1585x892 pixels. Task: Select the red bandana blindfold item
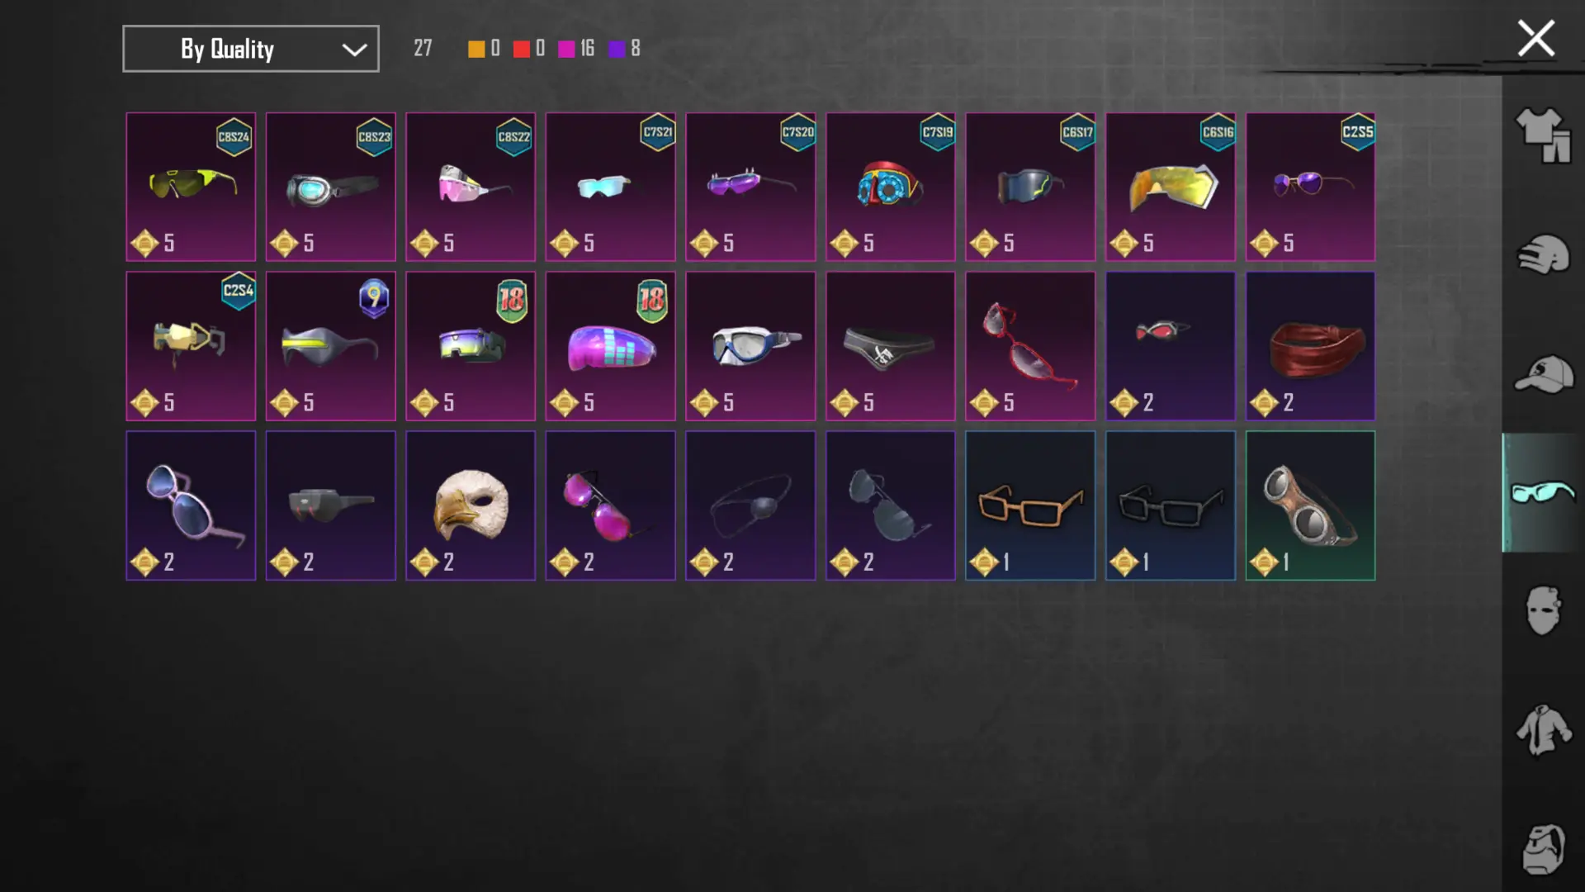coord(1311,346)
